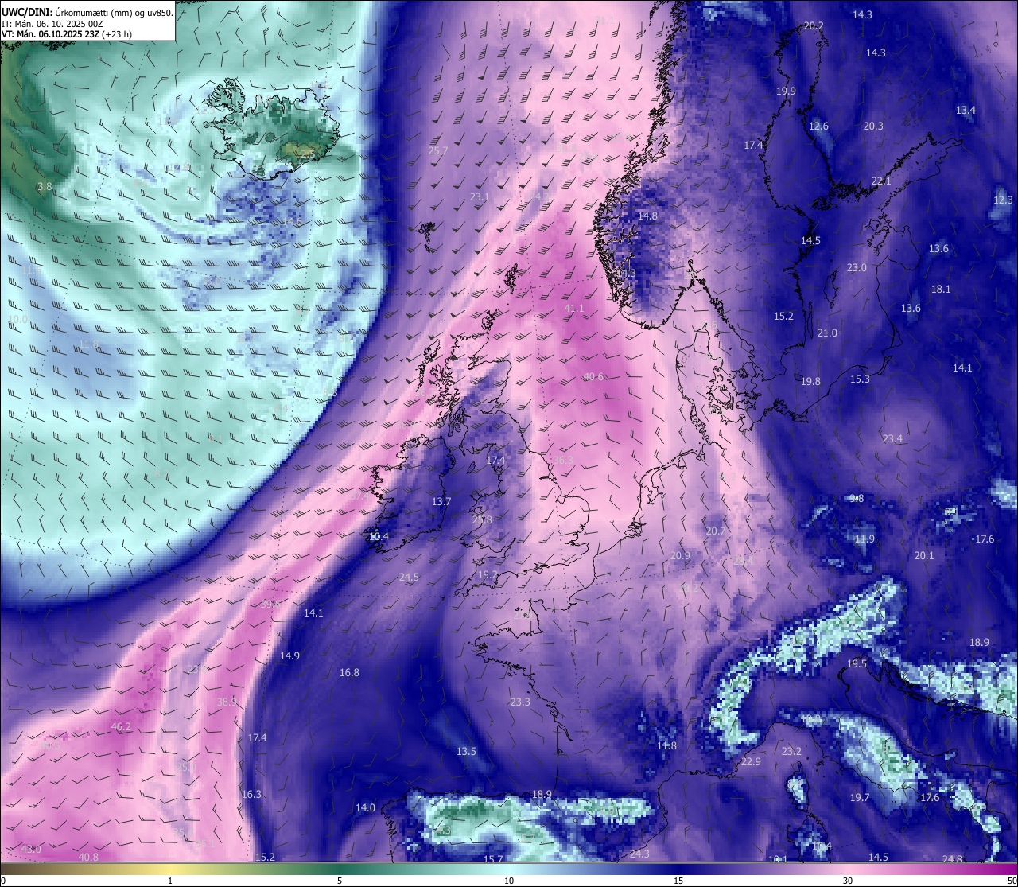Click the 25.7 value label
This screenshot has width=1018, height=887.
(438, 150)
